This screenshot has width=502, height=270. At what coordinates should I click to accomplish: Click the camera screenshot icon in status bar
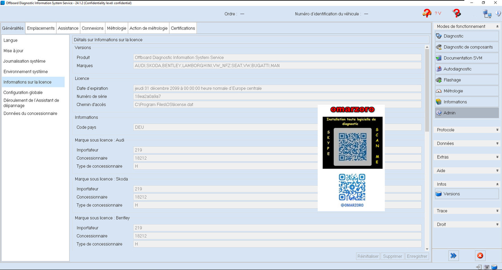tap(487, 267)
